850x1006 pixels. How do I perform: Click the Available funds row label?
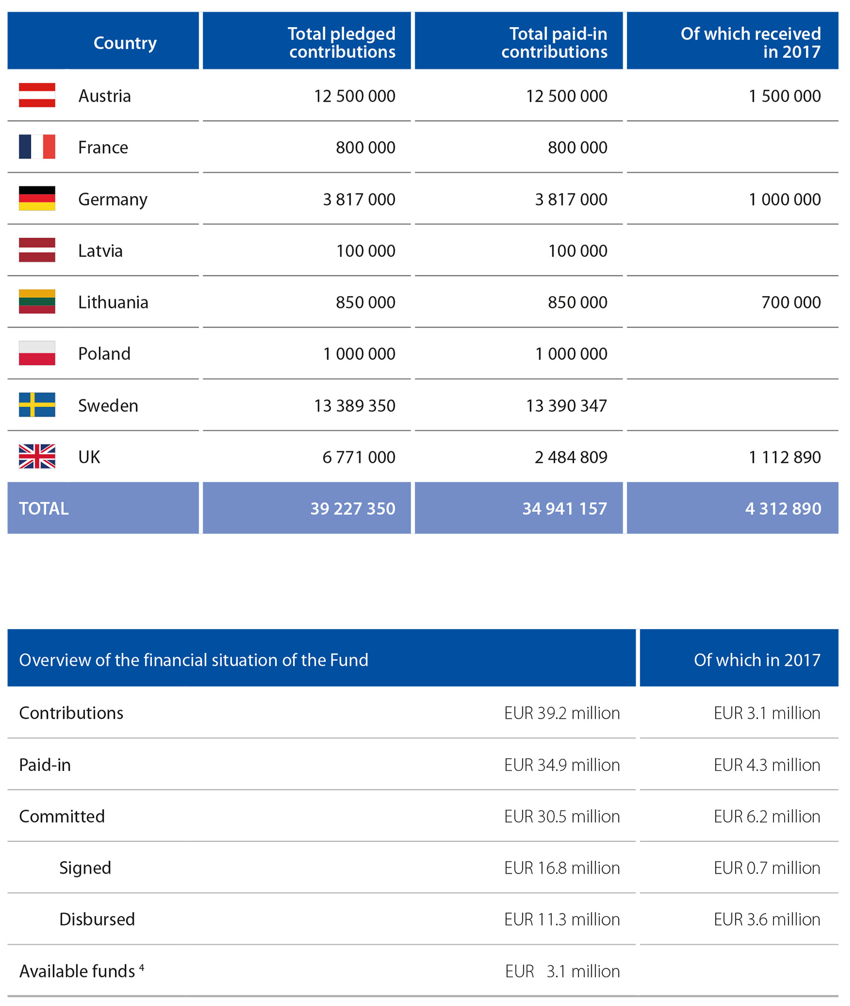click(x=77, y=971)
